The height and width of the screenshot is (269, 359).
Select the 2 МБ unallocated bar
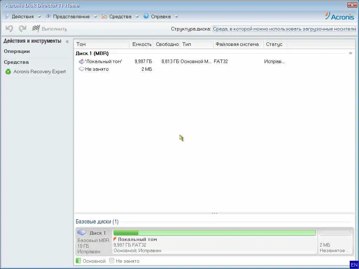tap(335, 233)
